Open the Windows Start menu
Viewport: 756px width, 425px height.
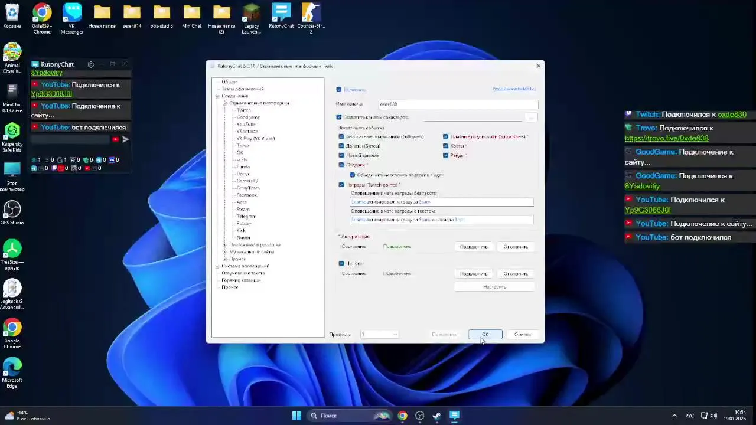pyautogui.click(x=296, y=416)
